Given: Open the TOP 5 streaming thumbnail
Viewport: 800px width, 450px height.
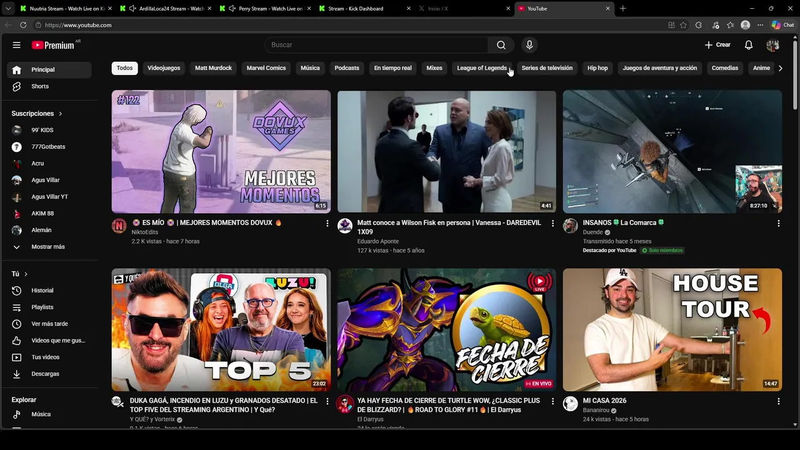Looking at the screenshot, I should 221,330.
